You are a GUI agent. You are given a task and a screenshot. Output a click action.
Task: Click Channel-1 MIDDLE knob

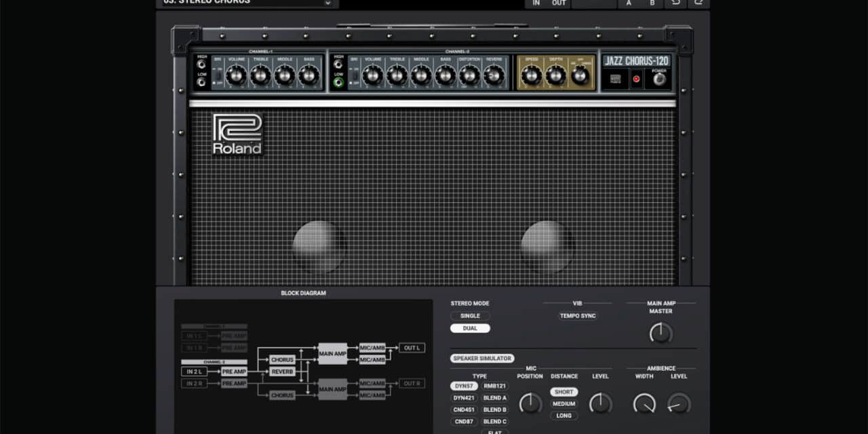click(285, 75)
